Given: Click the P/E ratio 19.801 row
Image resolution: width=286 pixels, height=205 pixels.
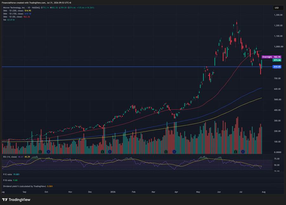Looking at the screenshot, I should tap(11, 174).
